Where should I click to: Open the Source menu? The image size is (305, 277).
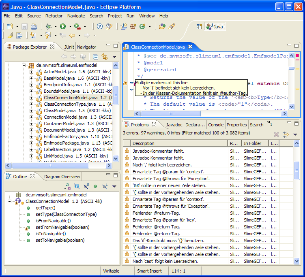[x=34, y=16]
